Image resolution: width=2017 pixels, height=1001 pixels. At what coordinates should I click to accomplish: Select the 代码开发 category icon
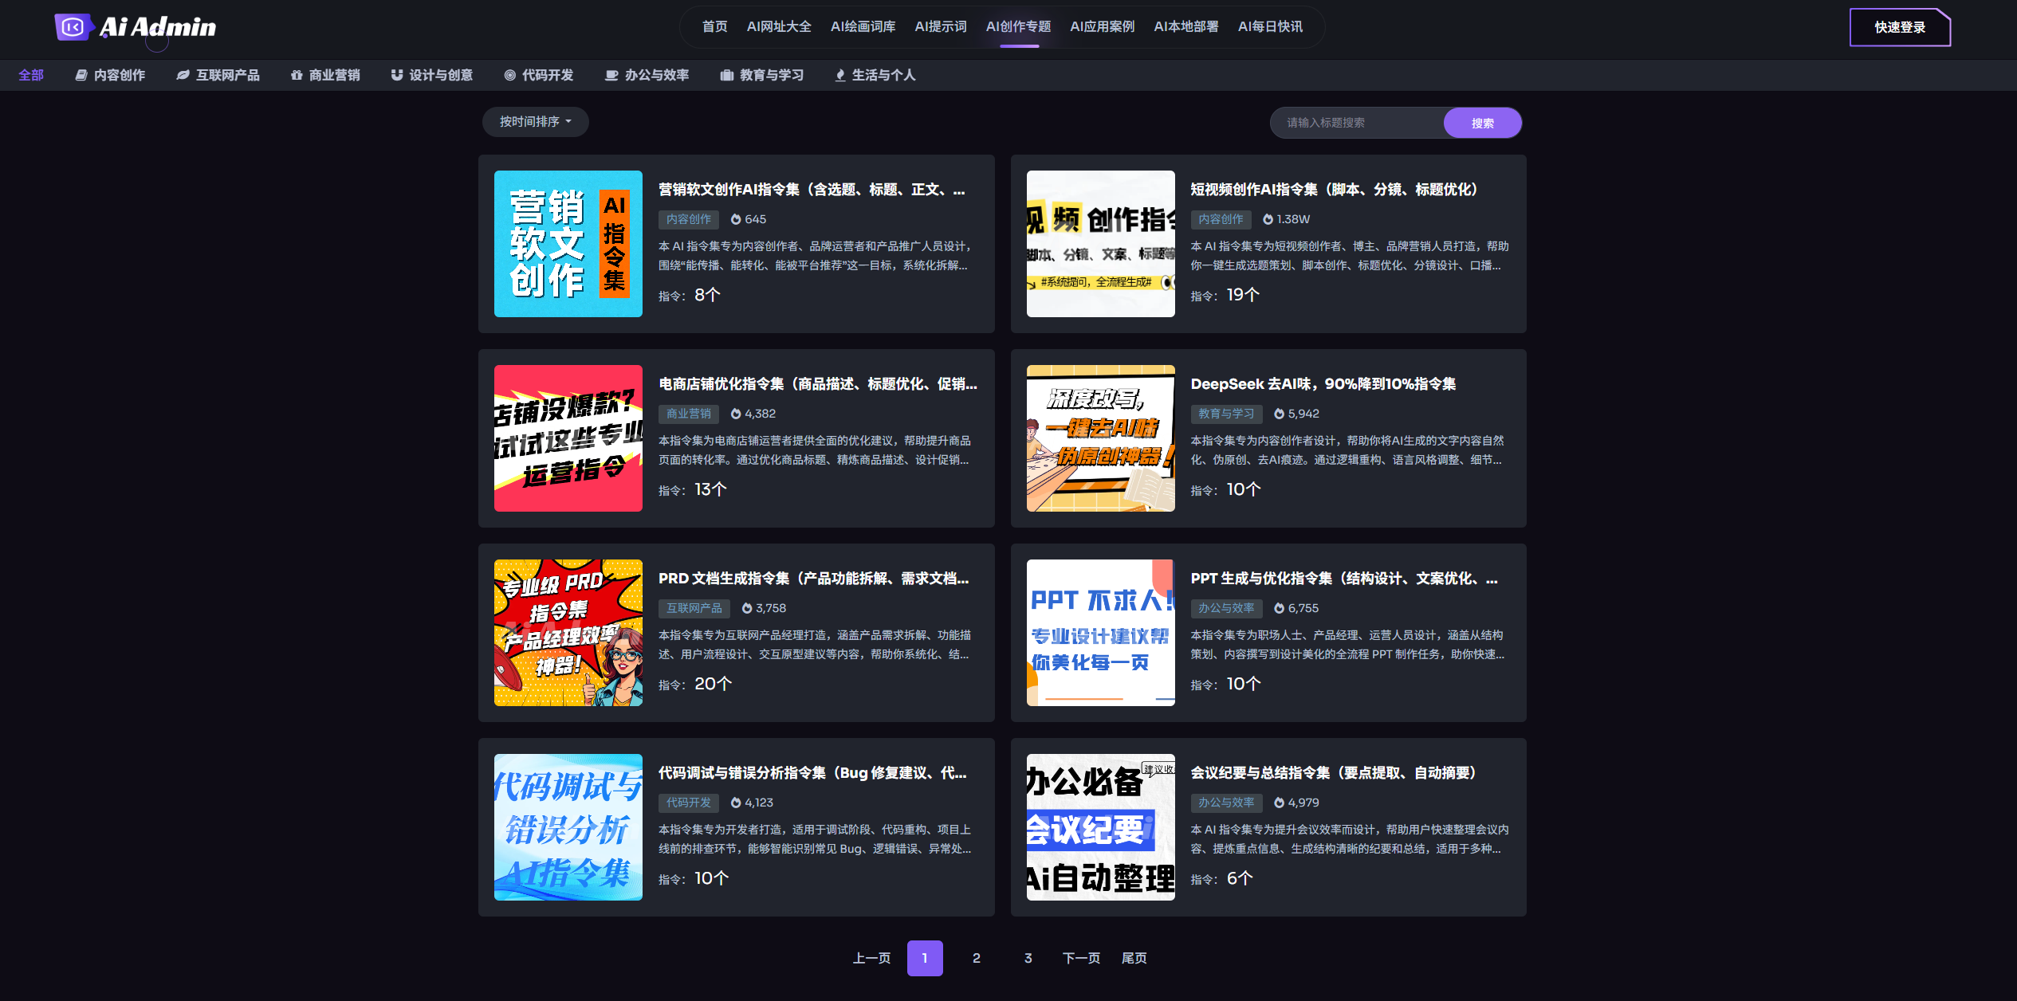(x=509, y=75)
